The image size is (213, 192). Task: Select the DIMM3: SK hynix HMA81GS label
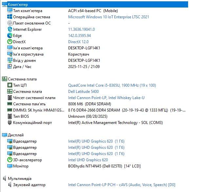pos(39,110)
